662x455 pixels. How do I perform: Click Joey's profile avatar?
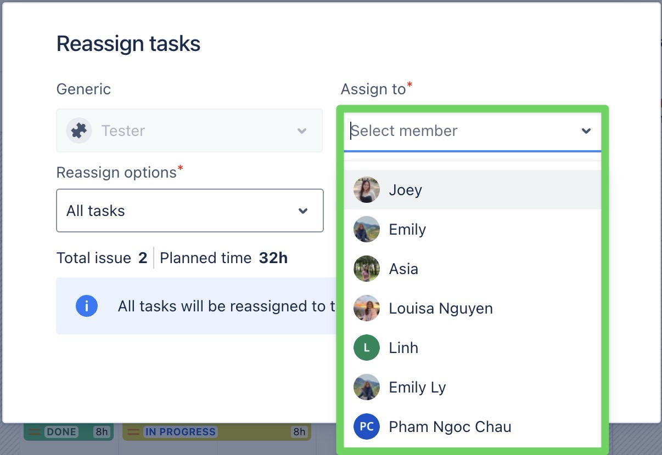[x=367, y=190]
